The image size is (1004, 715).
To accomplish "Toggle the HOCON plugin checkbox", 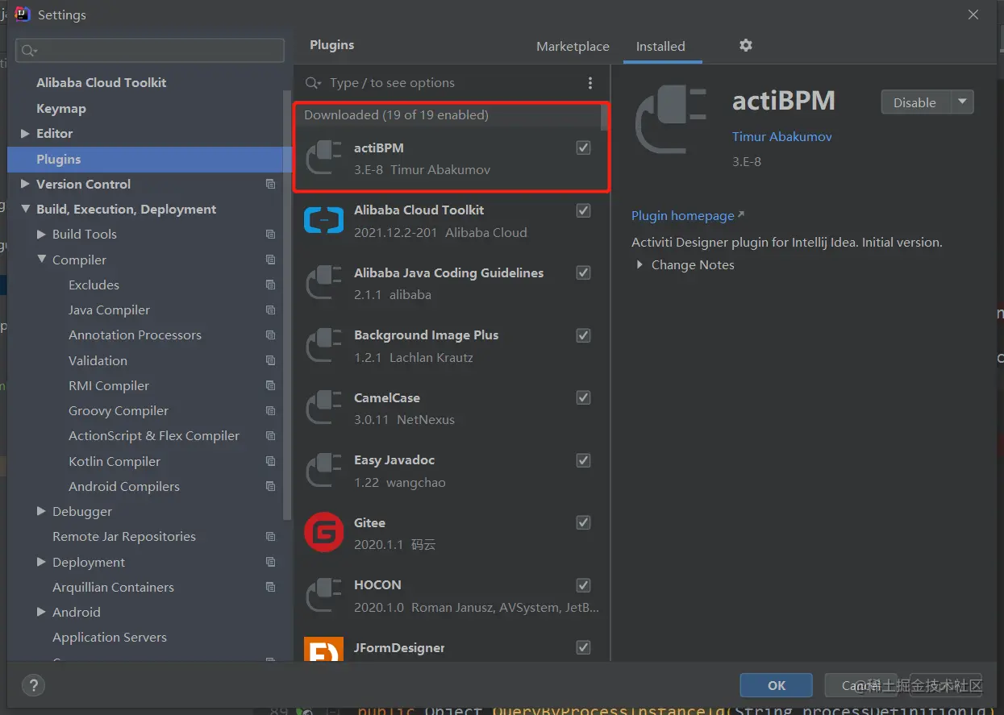I will (584, 585).
